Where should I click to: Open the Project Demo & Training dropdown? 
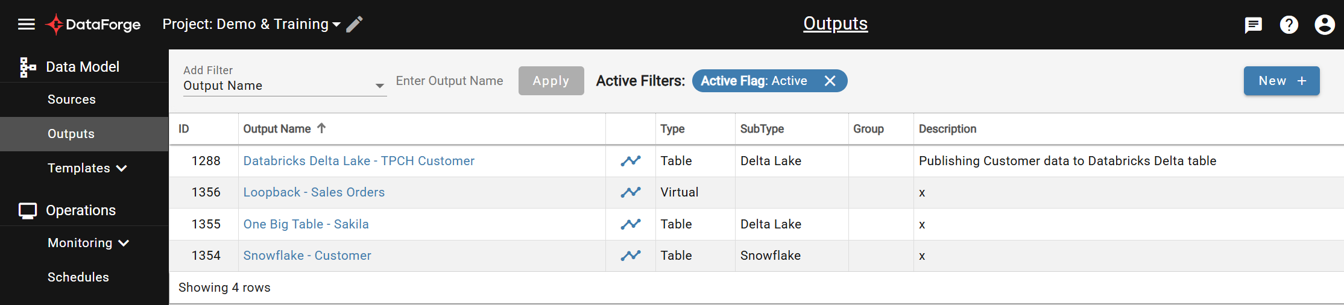(251, 24)
